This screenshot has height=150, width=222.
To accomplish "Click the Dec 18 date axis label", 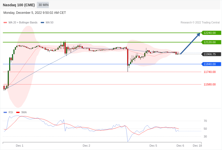I will pos(197,146).
